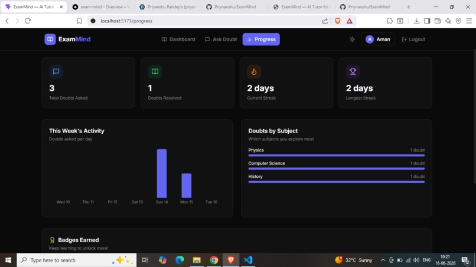Click the Mon 15 activity bar

pyautogui.click(x=187, y=186)
